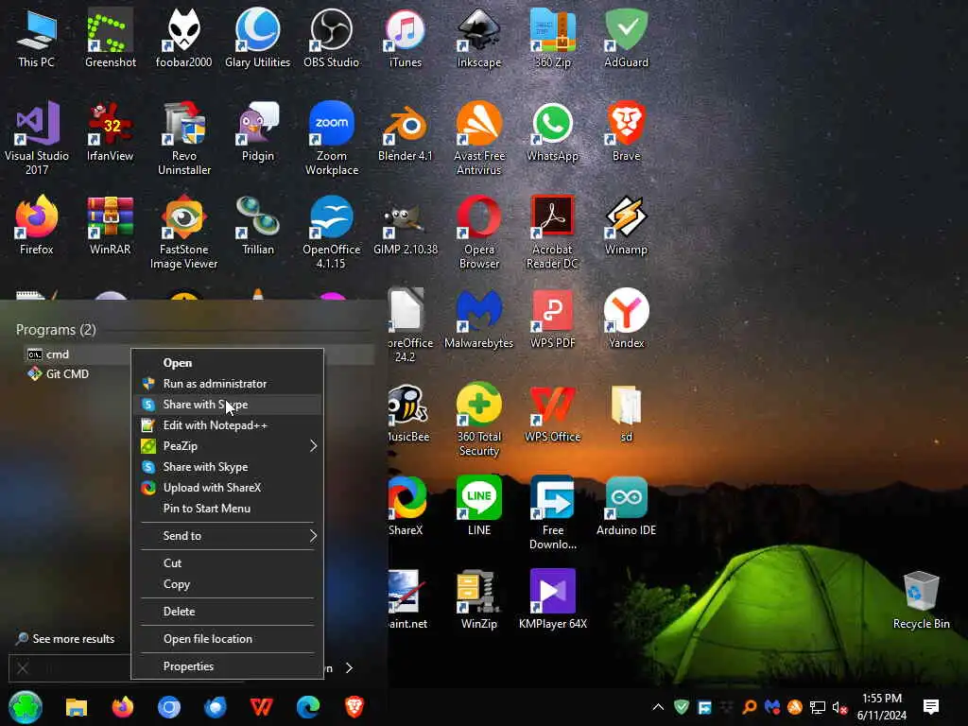Toggle the muted volume tray icon
This screenshot has width=968, height=726.
(839, 707)
